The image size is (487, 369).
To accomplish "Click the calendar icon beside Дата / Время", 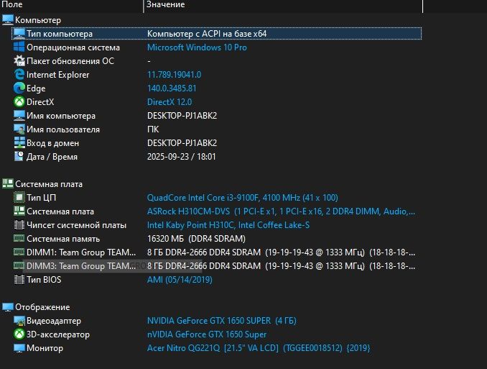I will [x=19, y=157].
